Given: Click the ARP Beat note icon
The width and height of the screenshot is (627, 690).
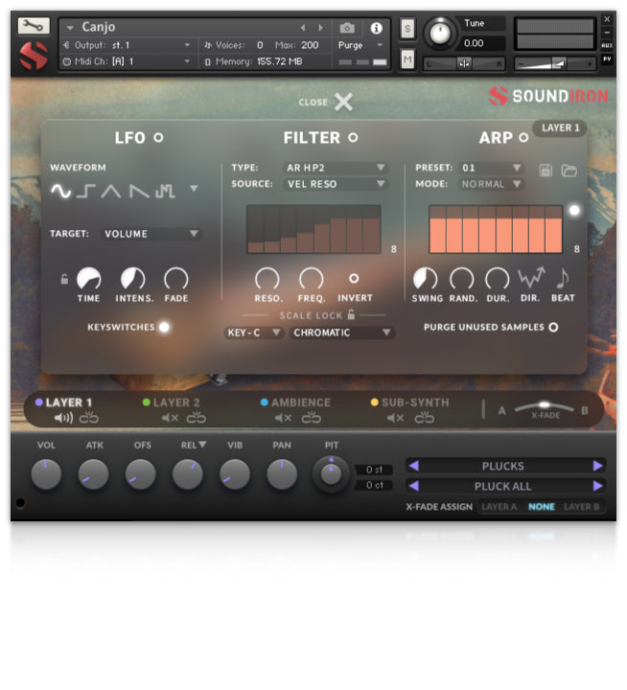Looking at the screenshot, I should click(x=563, y=279).
